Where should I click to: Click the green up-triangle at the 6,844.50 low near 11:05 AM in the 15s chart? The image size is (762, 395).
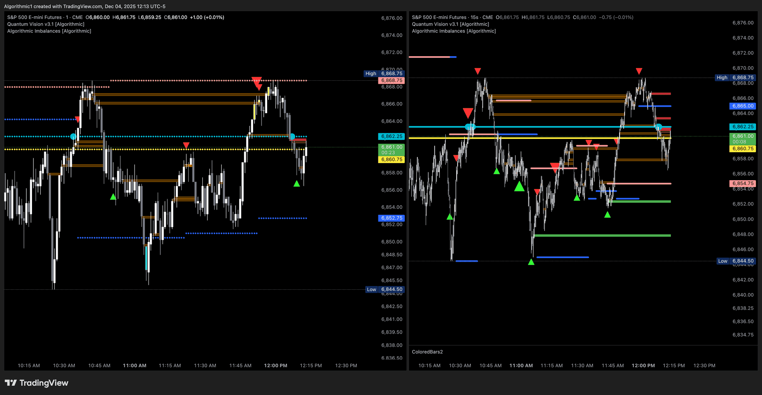(531, 262)
